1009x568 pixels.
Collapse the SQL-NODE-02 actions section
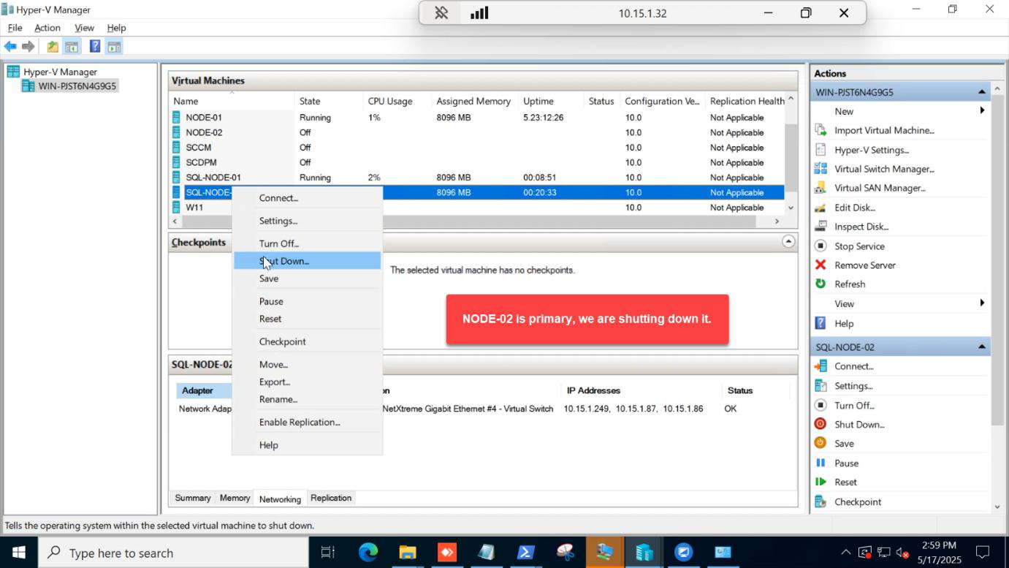coord(981,347)
